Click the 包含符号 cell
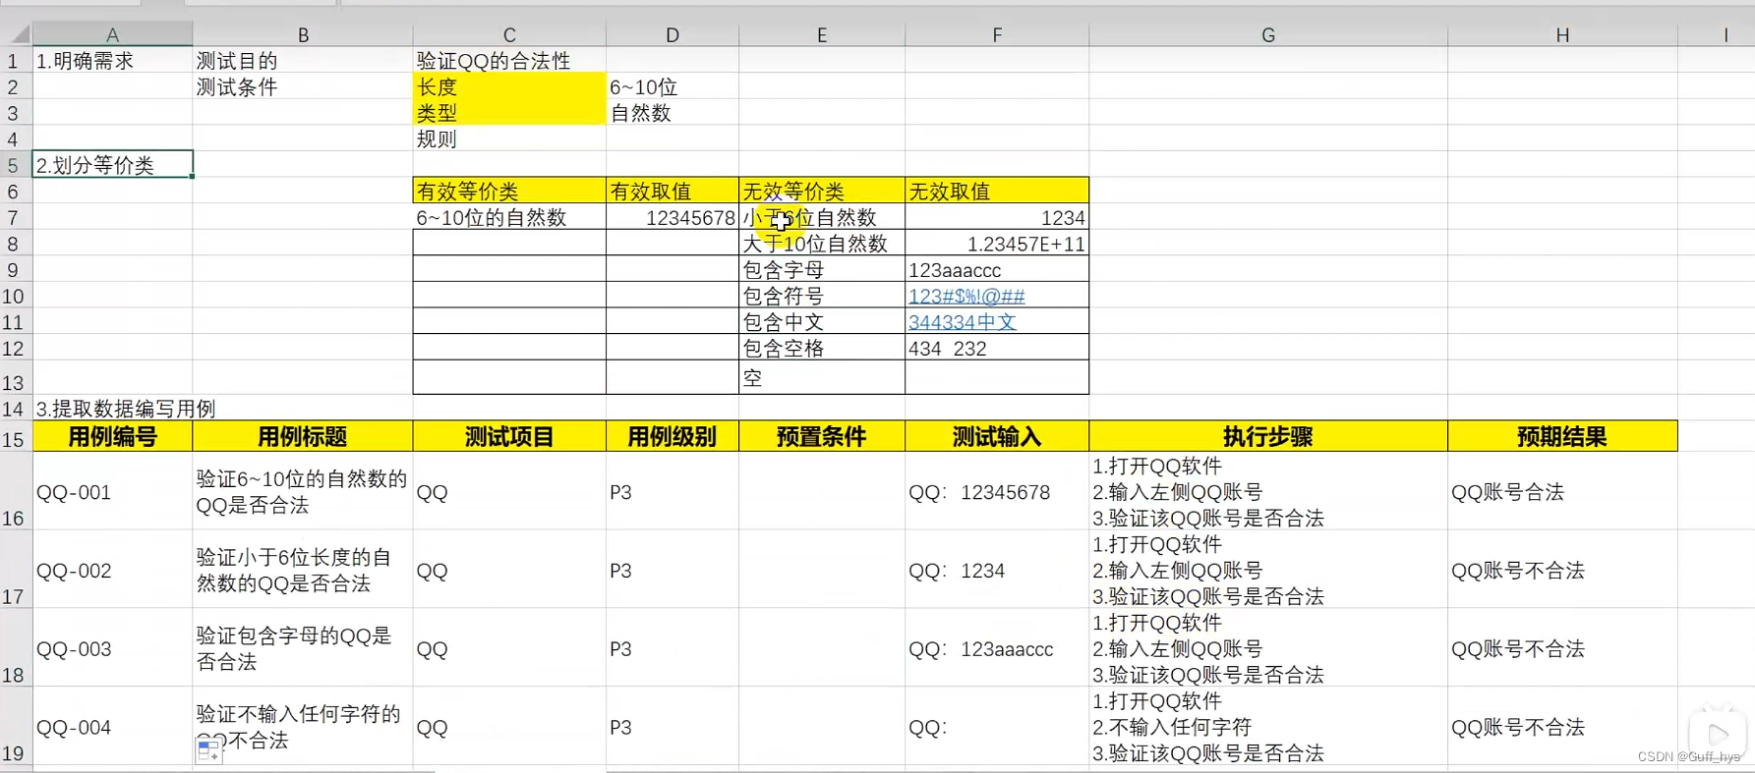Image resolution: width=1755 pixels, height=773 pixels. pos(822,296)
